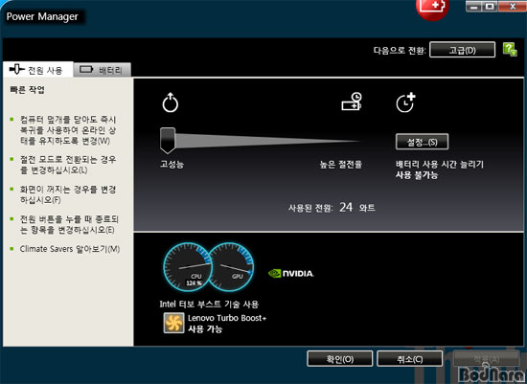Image resolution: width=527 pixels, height=384 pixels.
Task: Click the clock plus battery stretch icon
Action: coord(405,102)
